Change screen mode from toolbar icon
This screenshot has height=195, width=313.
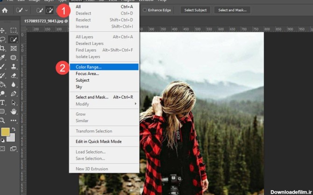pos(14,149)
